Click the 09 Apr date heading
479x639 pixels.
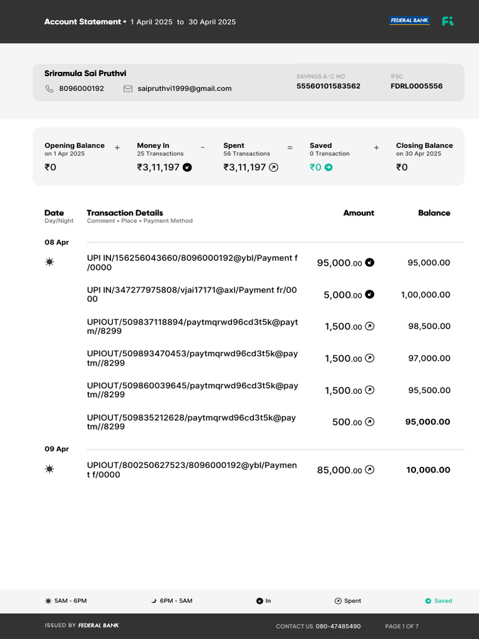coord(57,449)
